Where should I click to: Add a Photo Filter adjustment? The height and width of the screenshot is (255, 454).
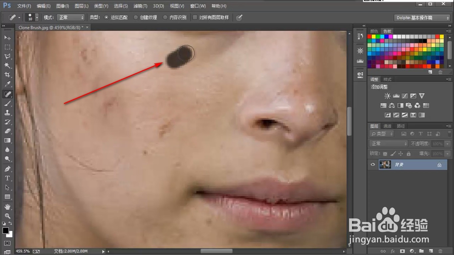(409, 105)
